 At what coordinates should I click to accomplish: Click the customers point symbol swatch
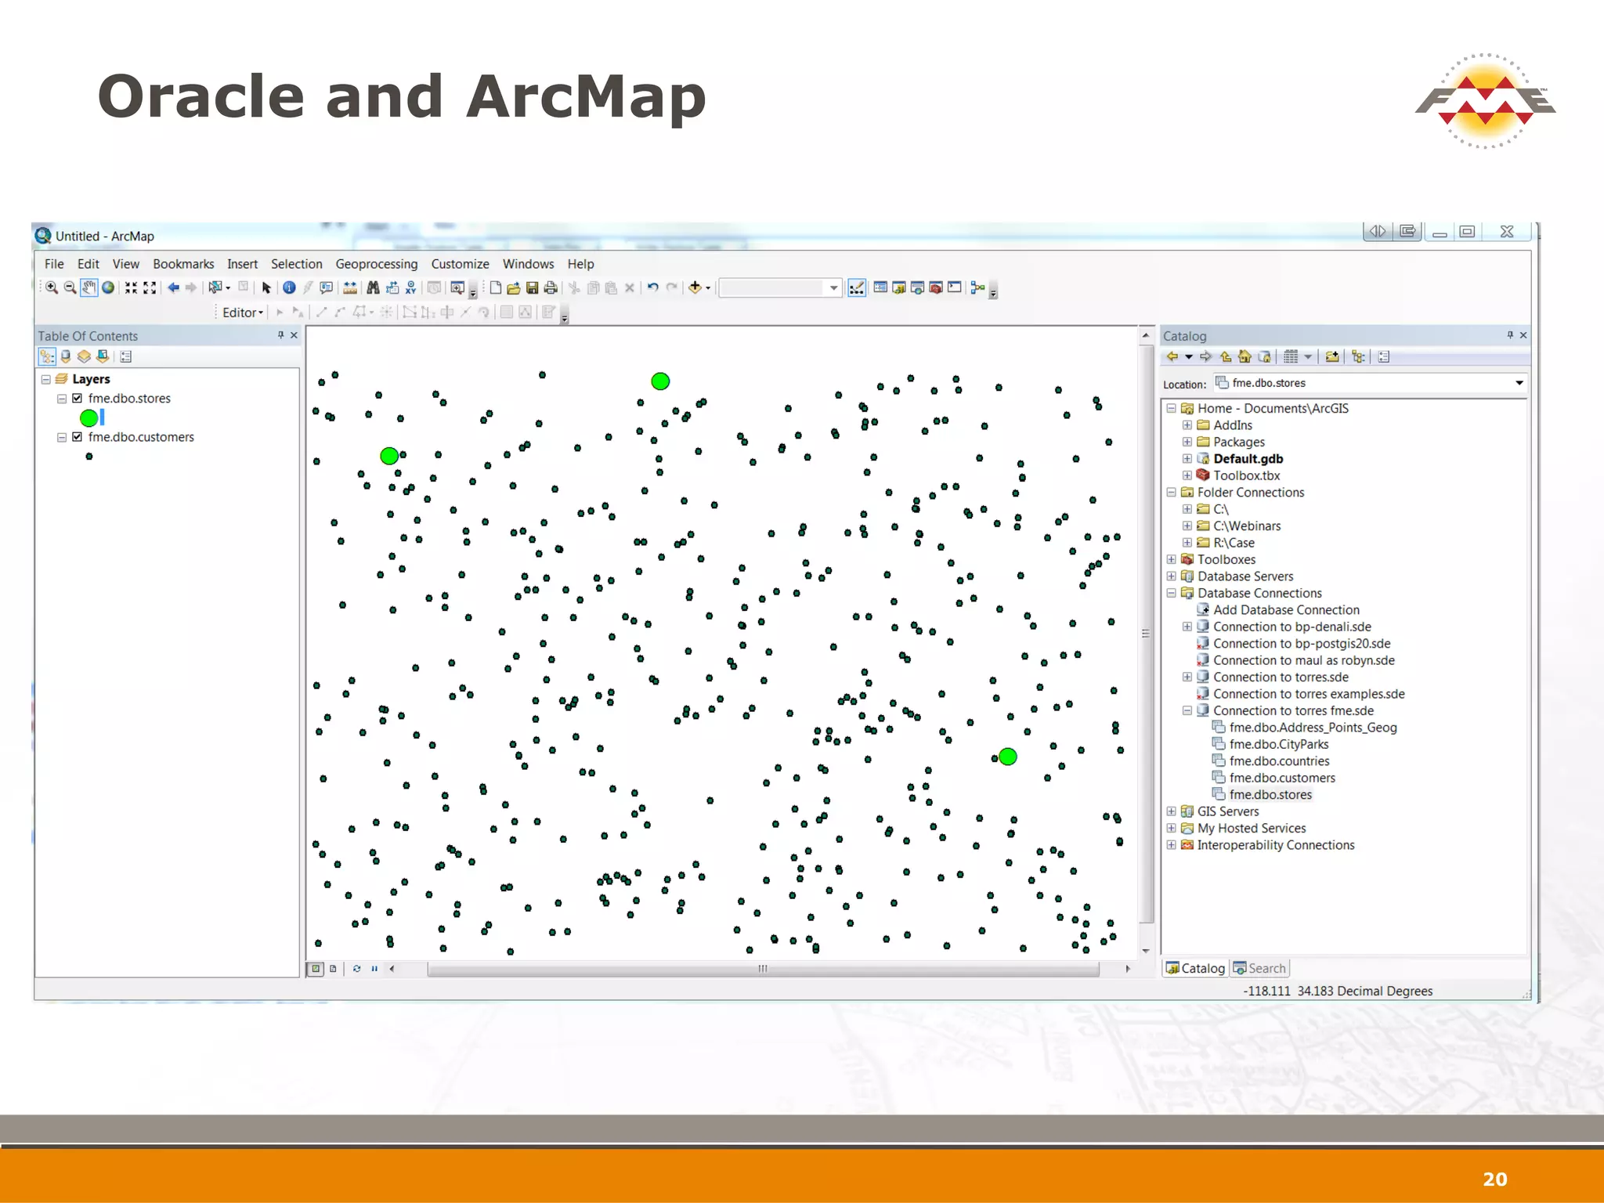pyautogui.click(x=89, y=457)
